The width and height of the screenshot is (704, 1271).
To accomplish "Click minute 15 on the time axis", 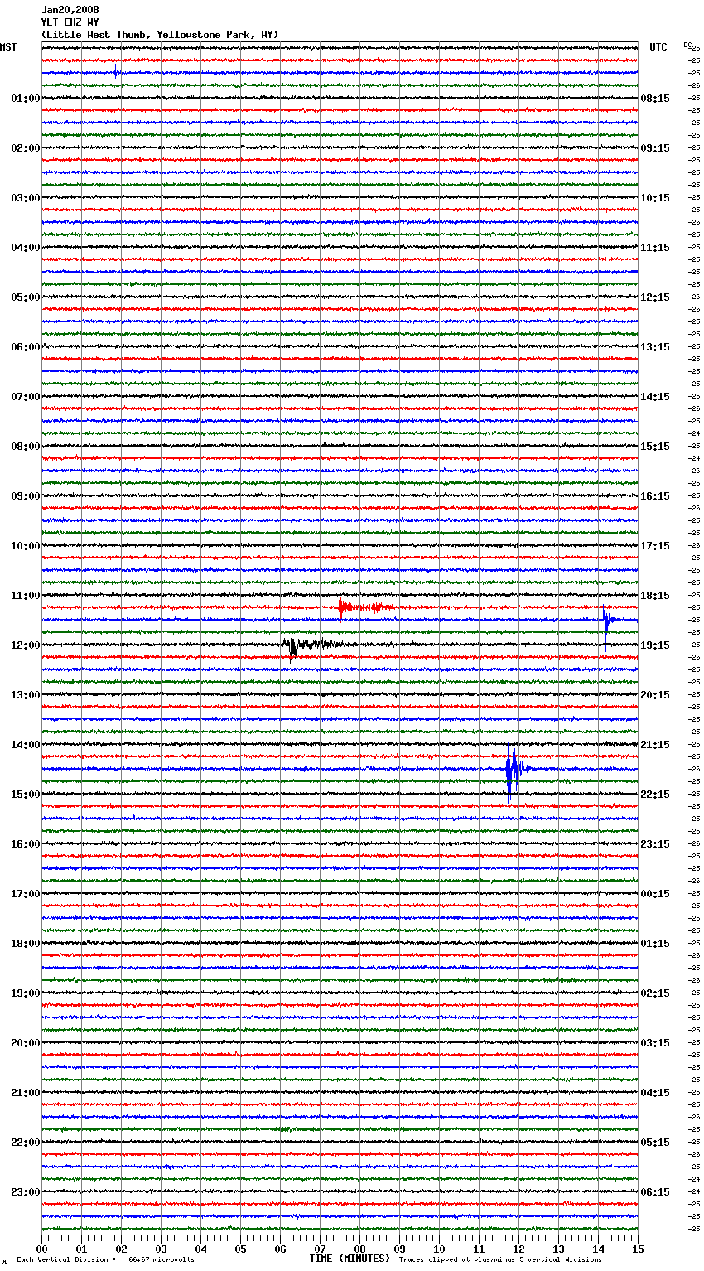I will [638, 1249].
